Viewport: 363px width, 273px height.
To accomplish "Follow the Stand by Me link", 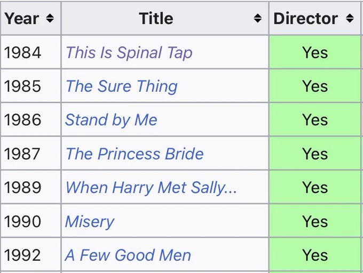I will click(x=111, y=120).
